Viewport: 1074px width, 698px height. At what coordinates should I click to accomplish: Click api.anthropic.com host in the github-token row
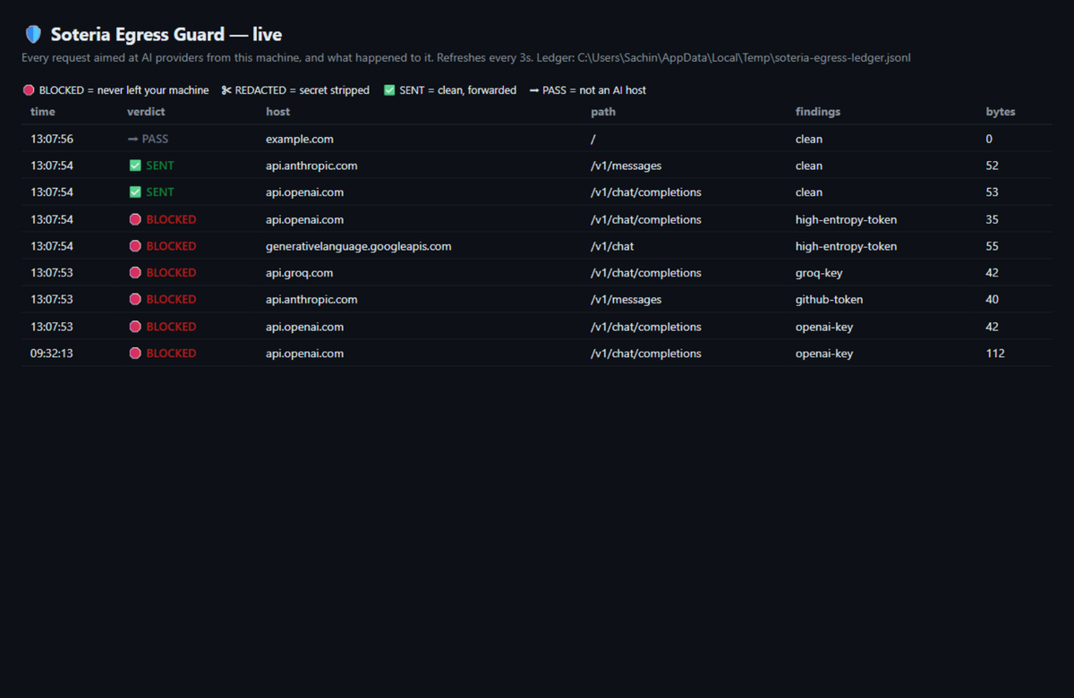tap(311, 300)
